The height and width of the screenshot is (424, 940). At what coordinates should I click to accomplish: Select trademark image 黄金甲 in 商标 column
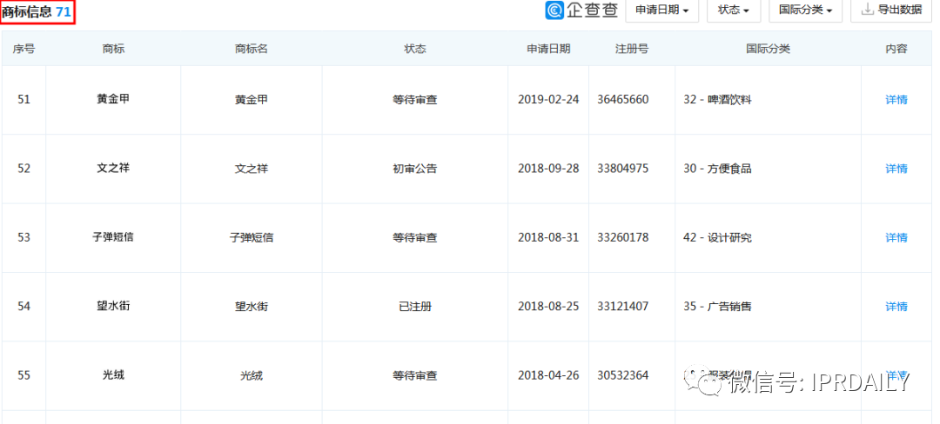click(x=113, y=99)
